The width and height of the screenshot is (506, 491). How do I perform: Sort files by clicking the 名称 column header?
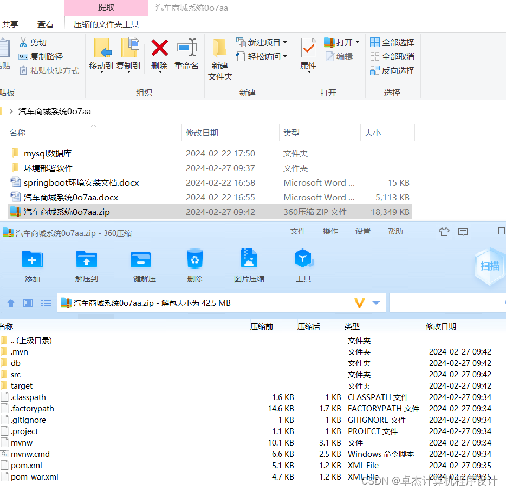pyautogui.click(x=17, y=133)
